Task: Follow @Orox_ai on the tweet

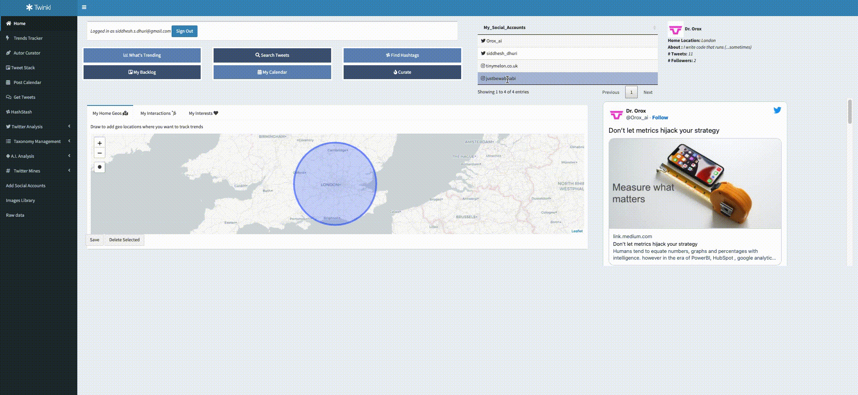Action: point(660,118)
